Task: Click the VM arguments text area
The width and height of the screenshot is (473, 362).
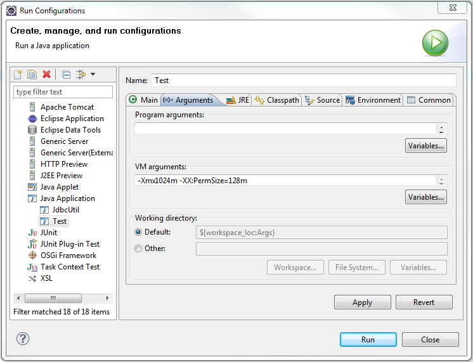Action: coord(285,181)
